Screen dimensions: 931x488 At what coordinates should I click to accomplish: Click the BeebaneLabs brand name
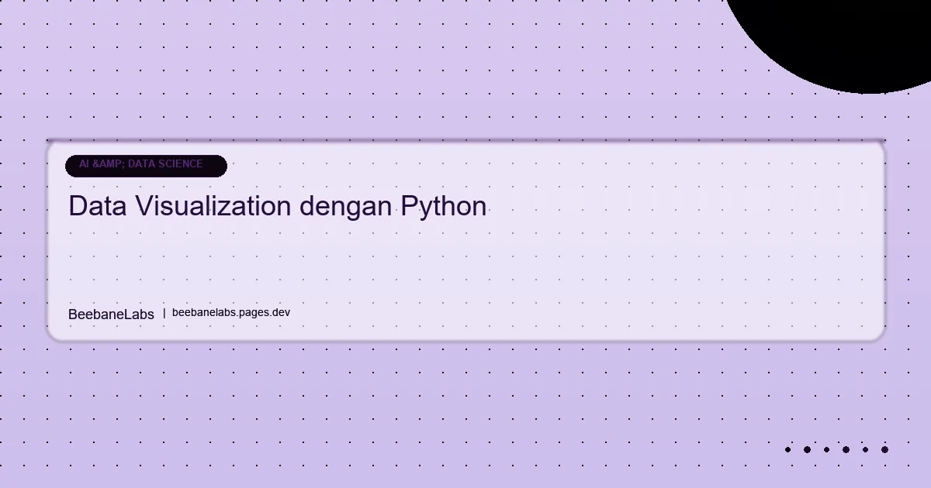[111, 314]
